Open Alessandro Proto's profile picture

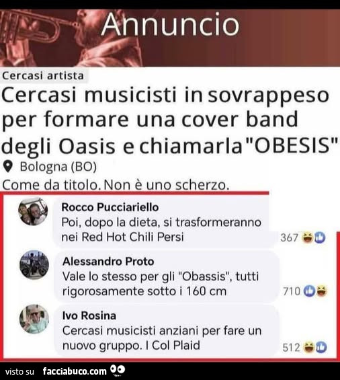[34, 264]
